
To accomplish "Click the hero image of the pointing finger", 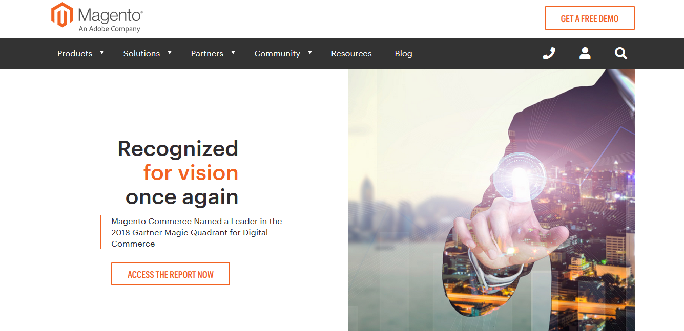I will coord(492,200).
